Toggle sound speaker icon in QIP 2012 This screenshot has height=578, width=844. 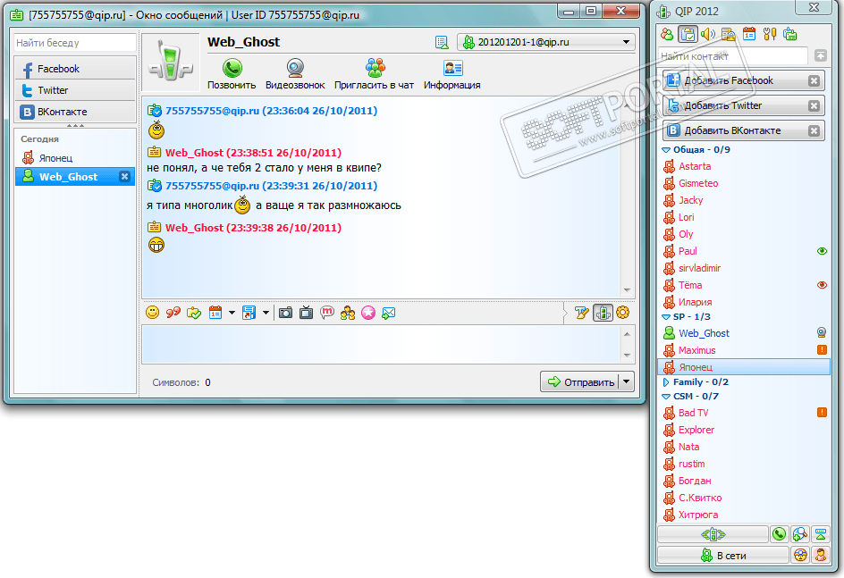pyautogui.click(x=708, y=35)
